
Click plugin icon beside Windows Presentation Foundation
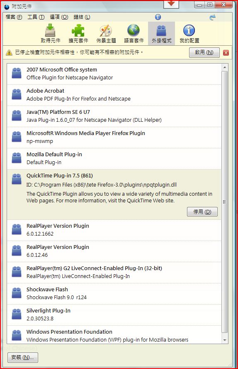coord(17,335)
